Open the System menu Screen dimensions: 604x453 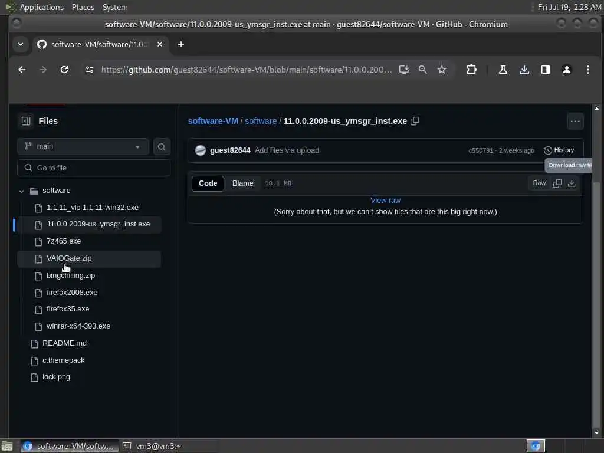(x=115, y=7)
